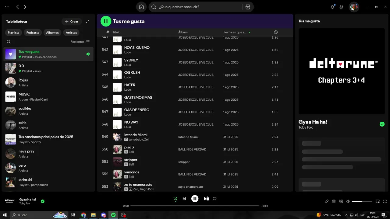
Task: Click Inter de Miami album link
Action: click(x=188, y=137)
